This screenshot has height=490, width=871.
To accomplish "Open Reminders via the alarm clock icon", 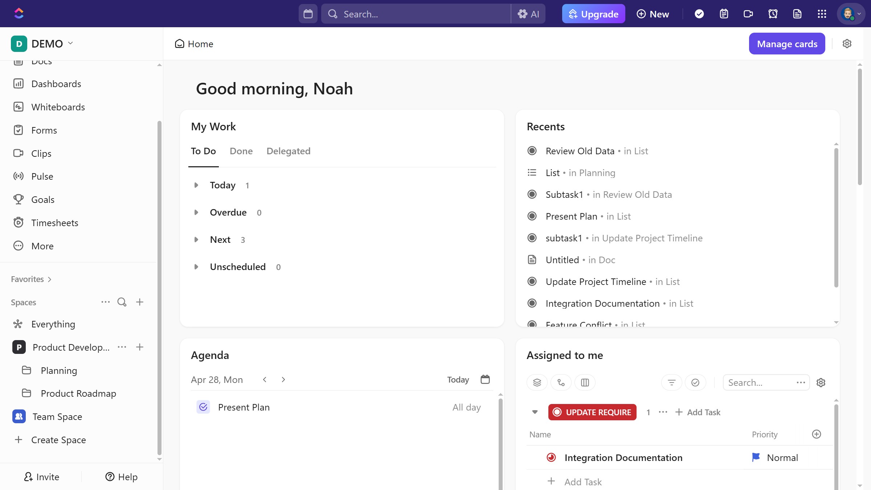I will pyautogui.click(x=773, y=14).
